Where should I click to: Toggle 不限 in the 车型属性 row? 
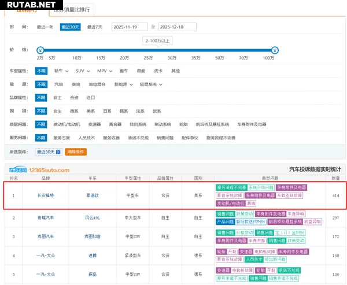coord(41,71)
